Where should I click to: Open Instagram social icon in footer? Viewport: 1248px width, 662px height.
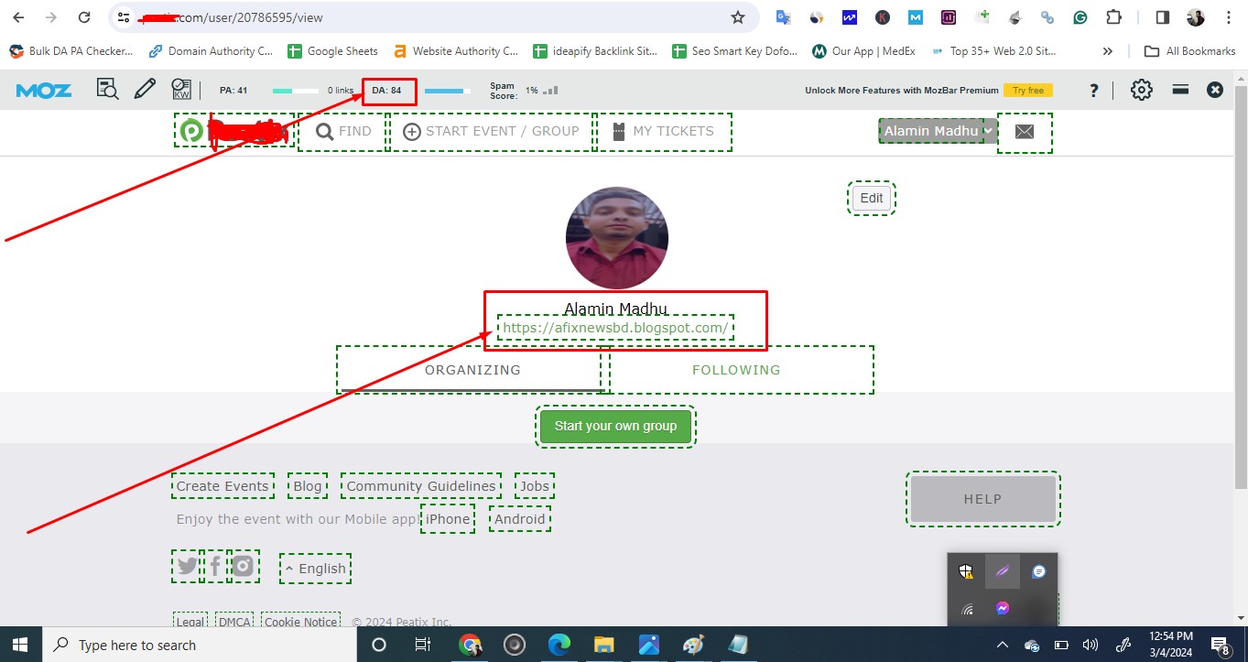coord(243,567)
